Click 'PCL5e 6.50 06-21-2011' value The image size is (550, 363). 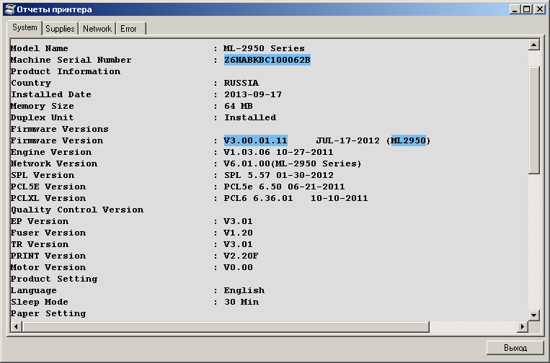(285, 187)
